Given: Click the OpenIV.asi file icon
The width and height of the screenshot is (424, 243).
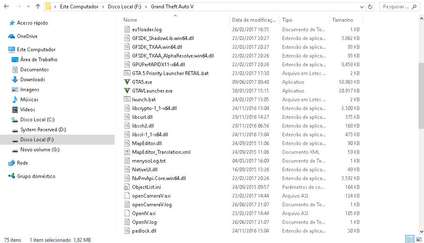Looking at the screenshot, I should 127,213.
